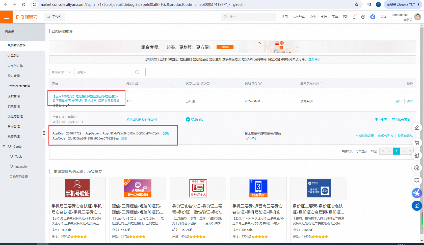Open the 三网106短信 product link
The width and height of the screenshot is (424, 245).
(x=86, y=98)
